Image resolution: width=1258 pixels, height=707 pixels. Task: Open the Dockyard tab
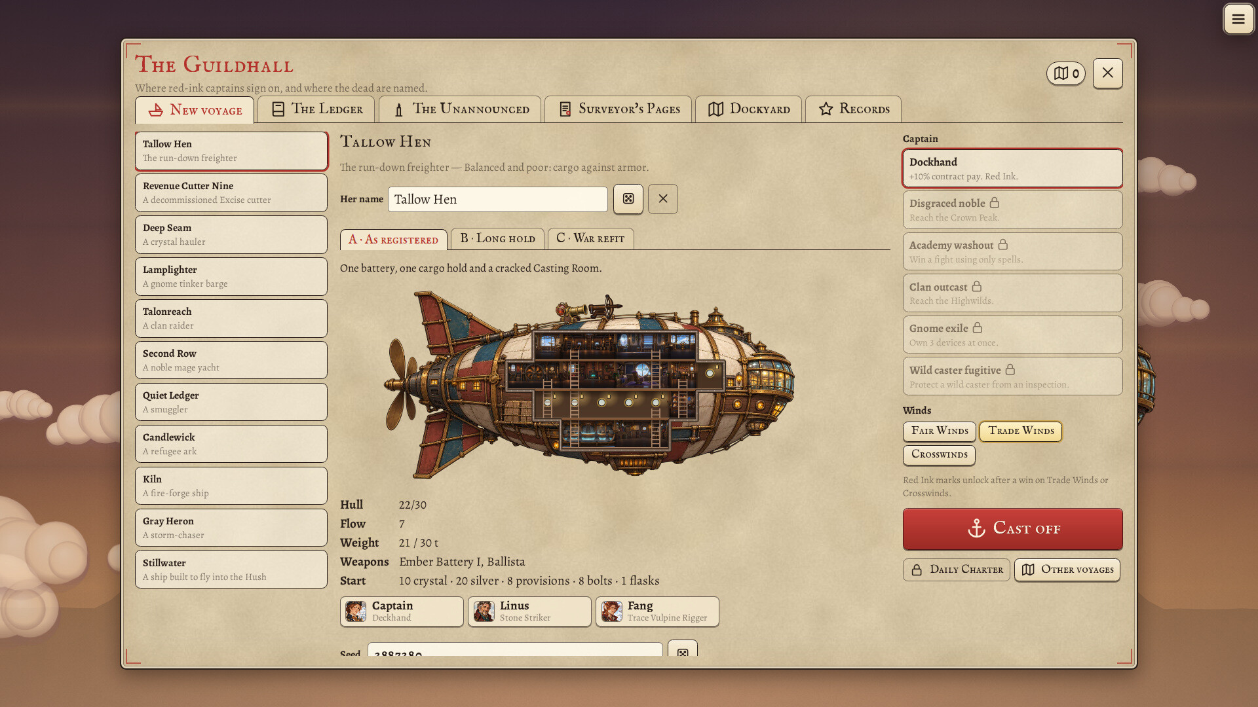748,109
